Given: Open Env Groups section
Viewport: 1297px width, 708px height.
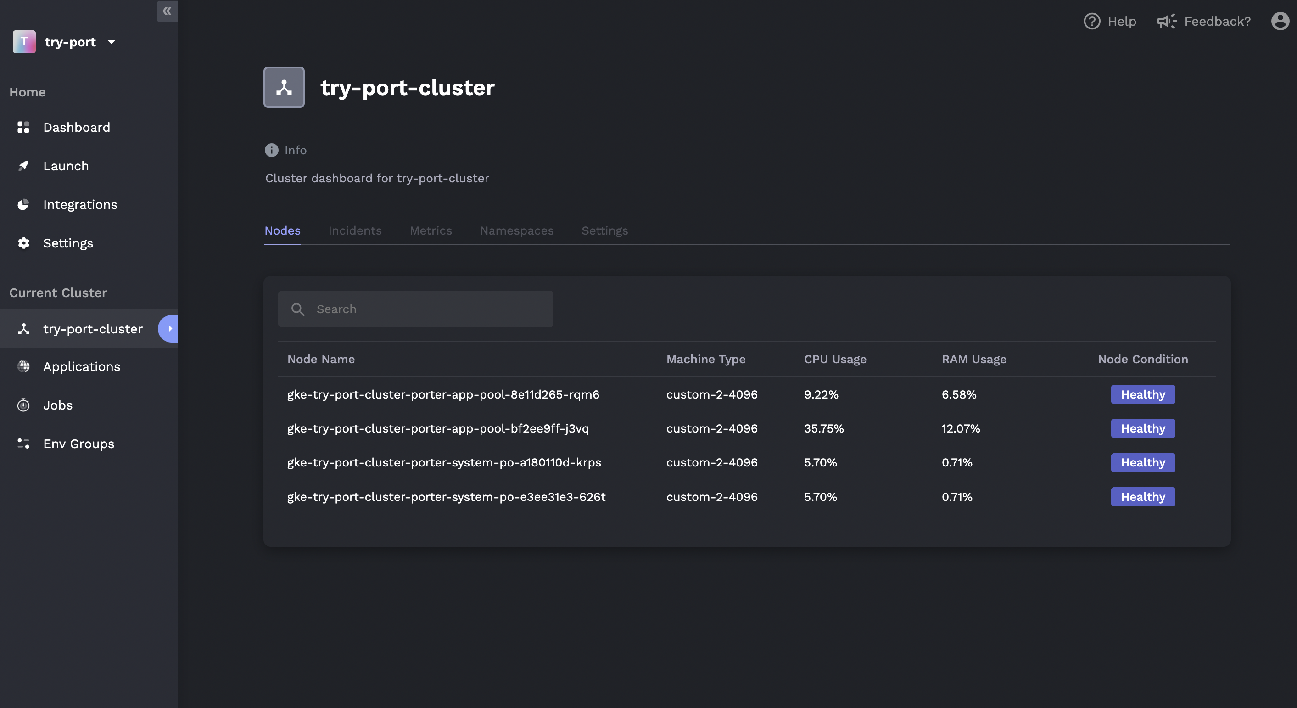Looking at the screenshot, I should pos(78,444).
